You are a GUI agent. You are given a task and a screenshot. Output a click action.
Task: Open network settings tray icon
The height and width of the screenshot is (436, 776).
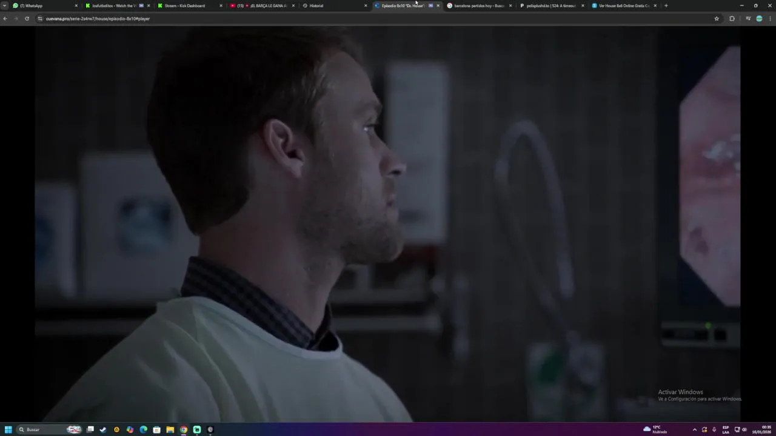coord(737,429)
